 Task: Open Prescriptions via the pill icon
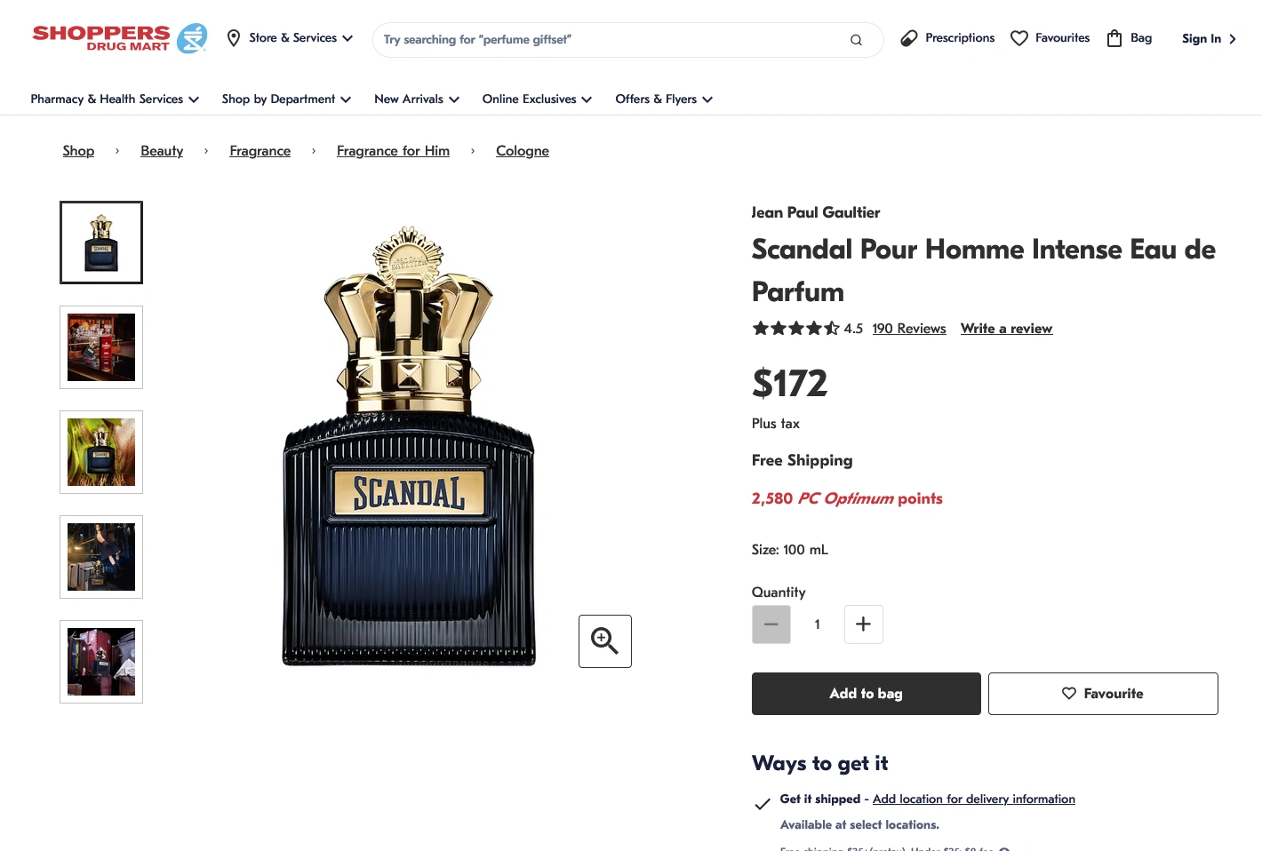tap(908, 38)
